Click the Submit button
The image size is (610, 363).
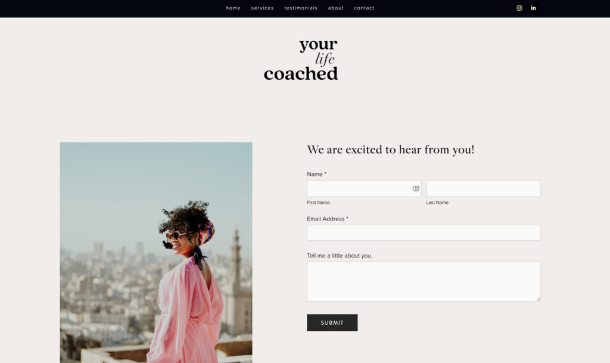[x=332, y=322]
